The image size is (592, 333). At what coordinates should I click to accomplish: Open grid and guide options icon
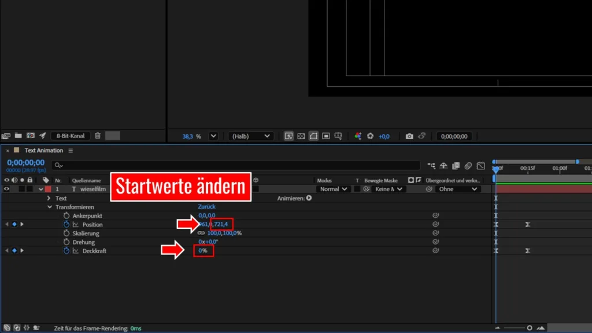(338, 136)
